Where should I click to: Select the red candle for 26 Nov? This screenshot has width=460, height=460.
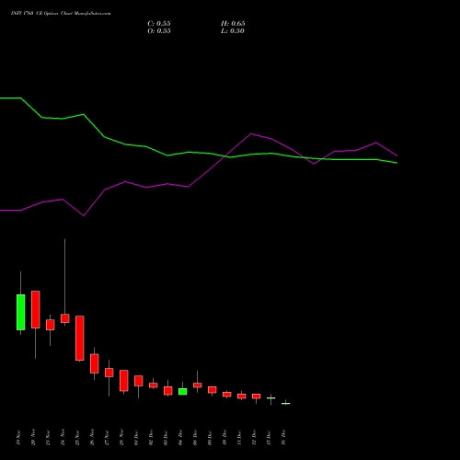click(95, 363)
